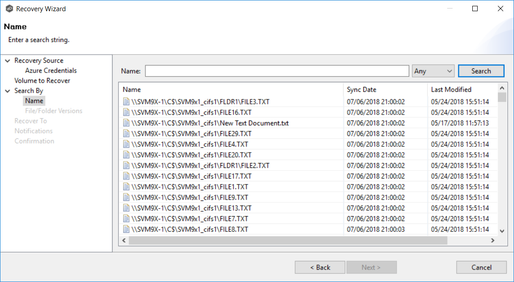This screenshot has width=514, height=282.
Task: Click the horizontal scrollbar under the results
Action: pyautogui.click(x=287, y=240)
